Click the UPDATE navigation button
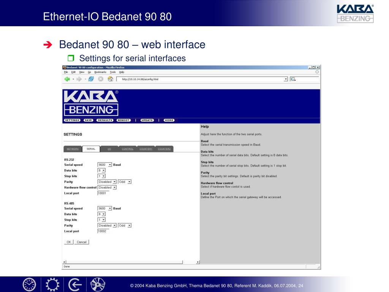 point(147,120)
